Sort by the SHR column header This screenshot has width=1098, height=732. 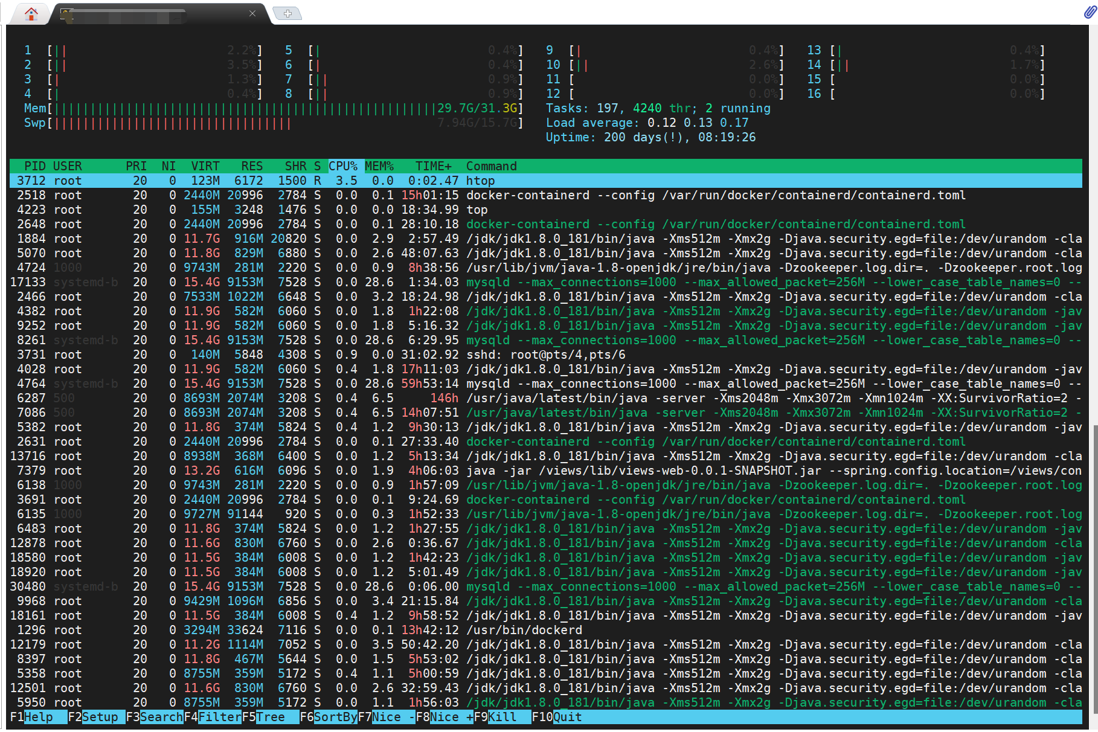pyautogui.click(x=296, y=166)
